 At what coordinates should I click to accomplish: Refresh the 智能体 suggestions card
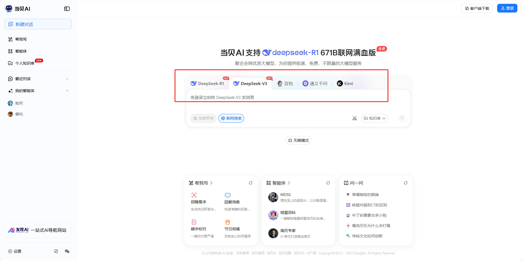(328, 183)
